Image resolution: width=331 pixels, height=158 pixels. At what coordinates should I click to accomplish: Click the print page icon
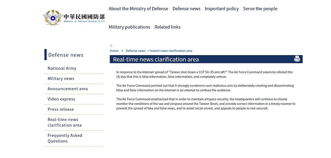[297, 59]
